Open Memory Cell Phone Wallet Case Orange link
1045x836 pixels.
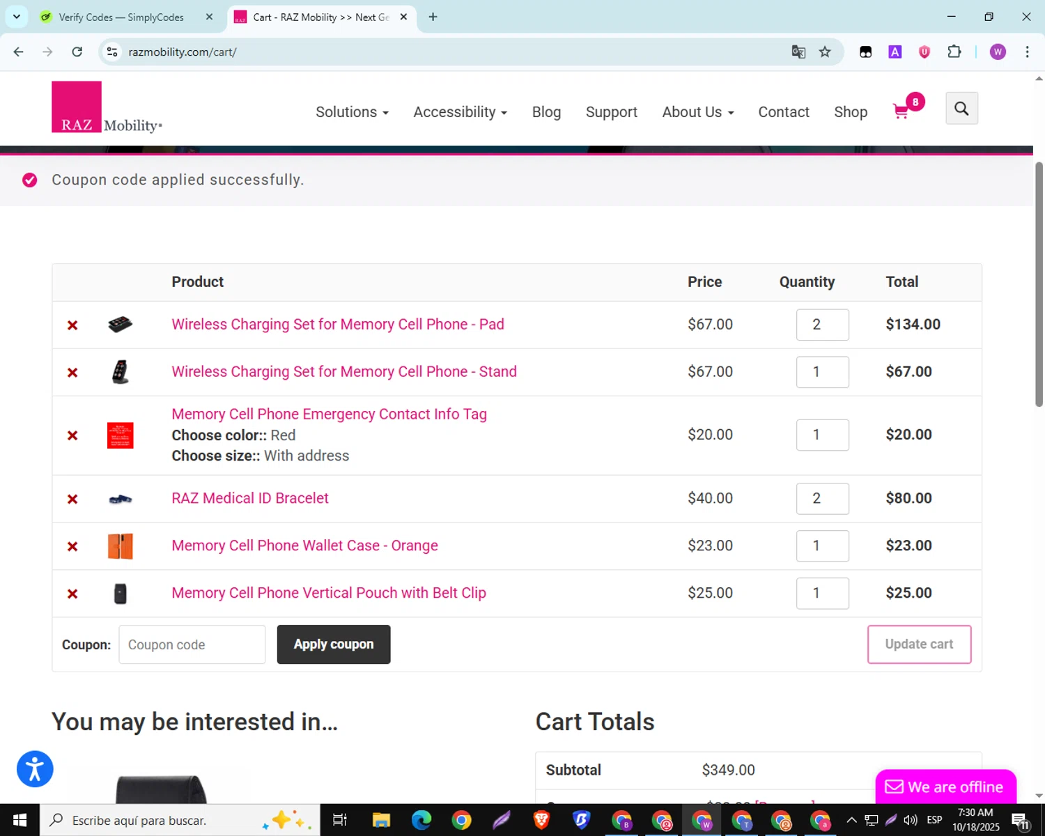[x=304, y=546]
